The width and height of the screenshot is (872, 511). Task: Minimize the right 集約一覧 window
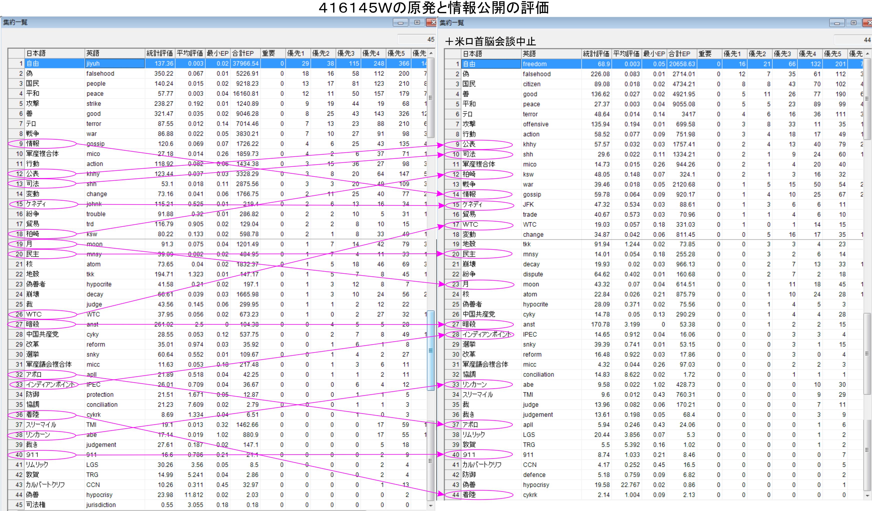coord(837,23)
